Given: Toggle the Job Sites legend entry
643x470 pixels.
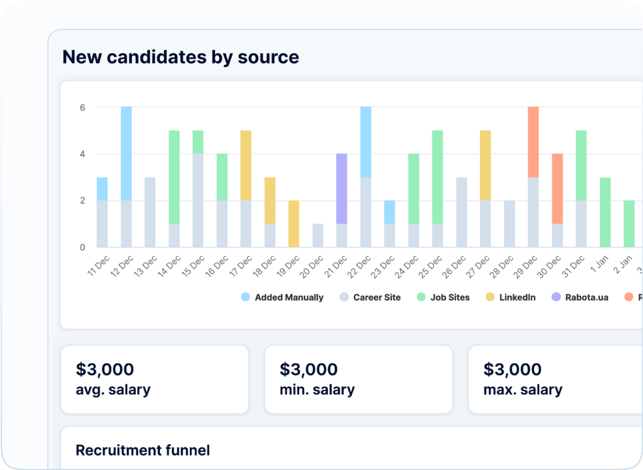Looking at the screenshot, I should click(x=443, y=297).
